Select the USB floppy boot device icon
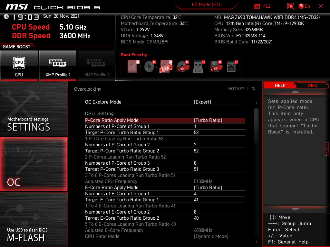This screenshot has width=330, height=247. pos(215,67)
